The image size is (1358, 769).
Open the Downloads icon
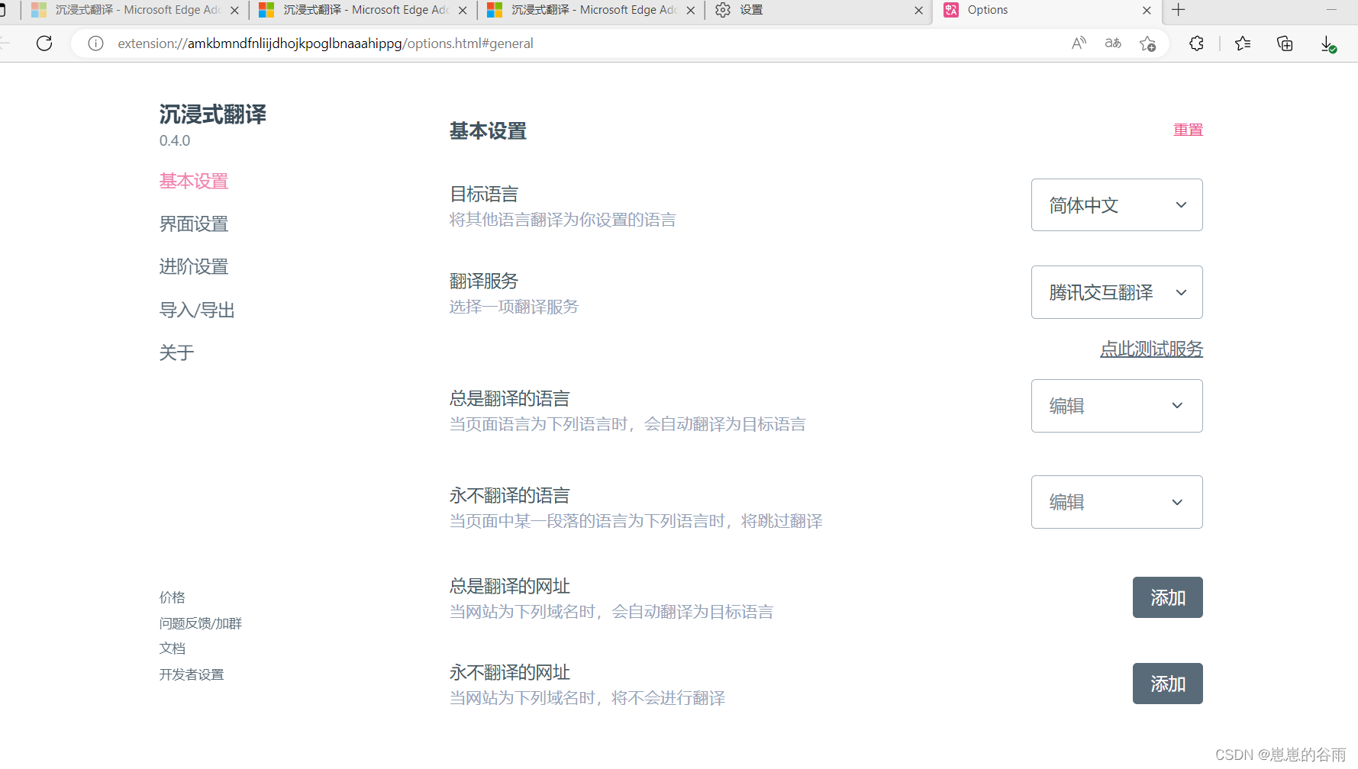1326,43
